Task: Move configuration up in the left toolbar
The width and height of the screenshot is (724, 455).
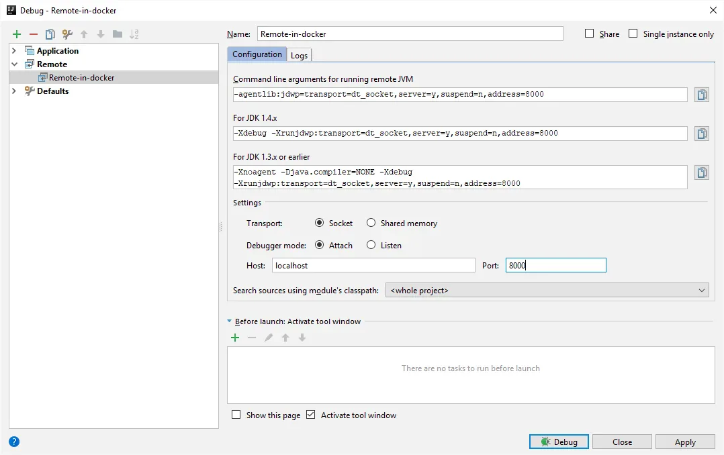Action: click(x=84, y=34)
